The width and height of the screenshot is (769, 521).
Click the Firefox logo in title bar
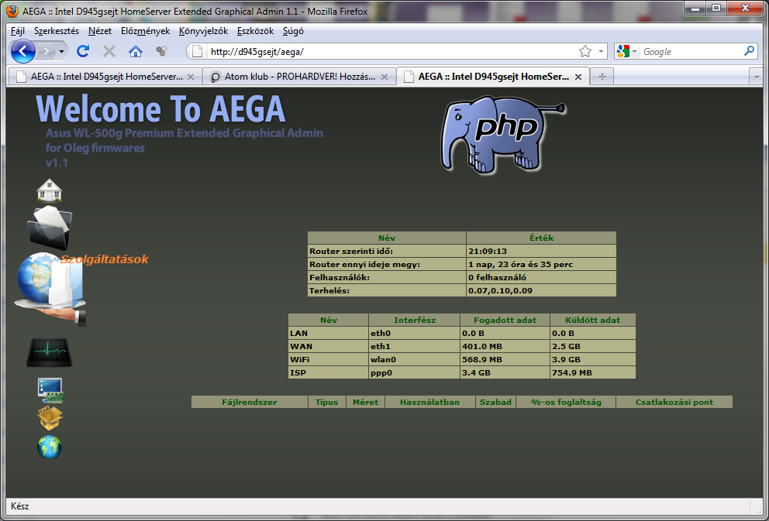[x=12, y=11]
